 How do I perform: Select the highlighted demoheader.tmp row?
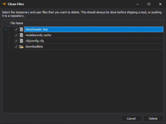click(93, 29)
